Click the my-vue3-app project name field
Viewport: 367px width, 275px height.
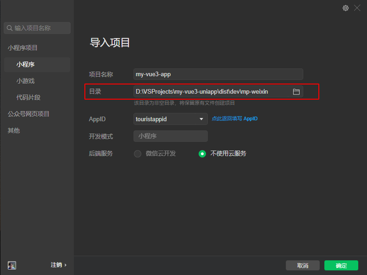pos(218,74)
